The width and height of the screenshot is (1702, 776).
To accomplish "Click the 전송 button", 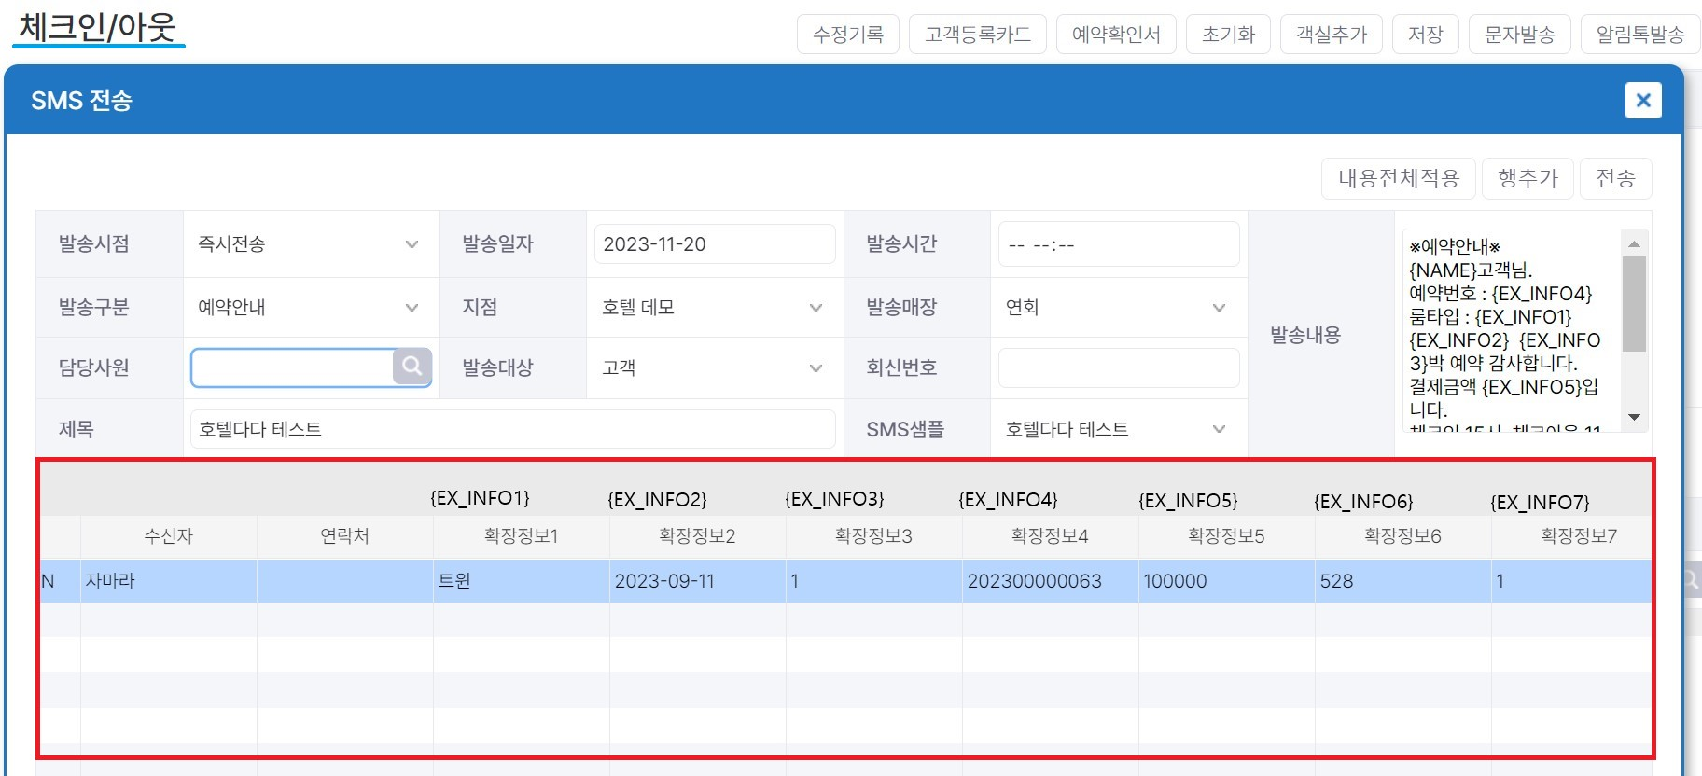I will (1615, 178).
